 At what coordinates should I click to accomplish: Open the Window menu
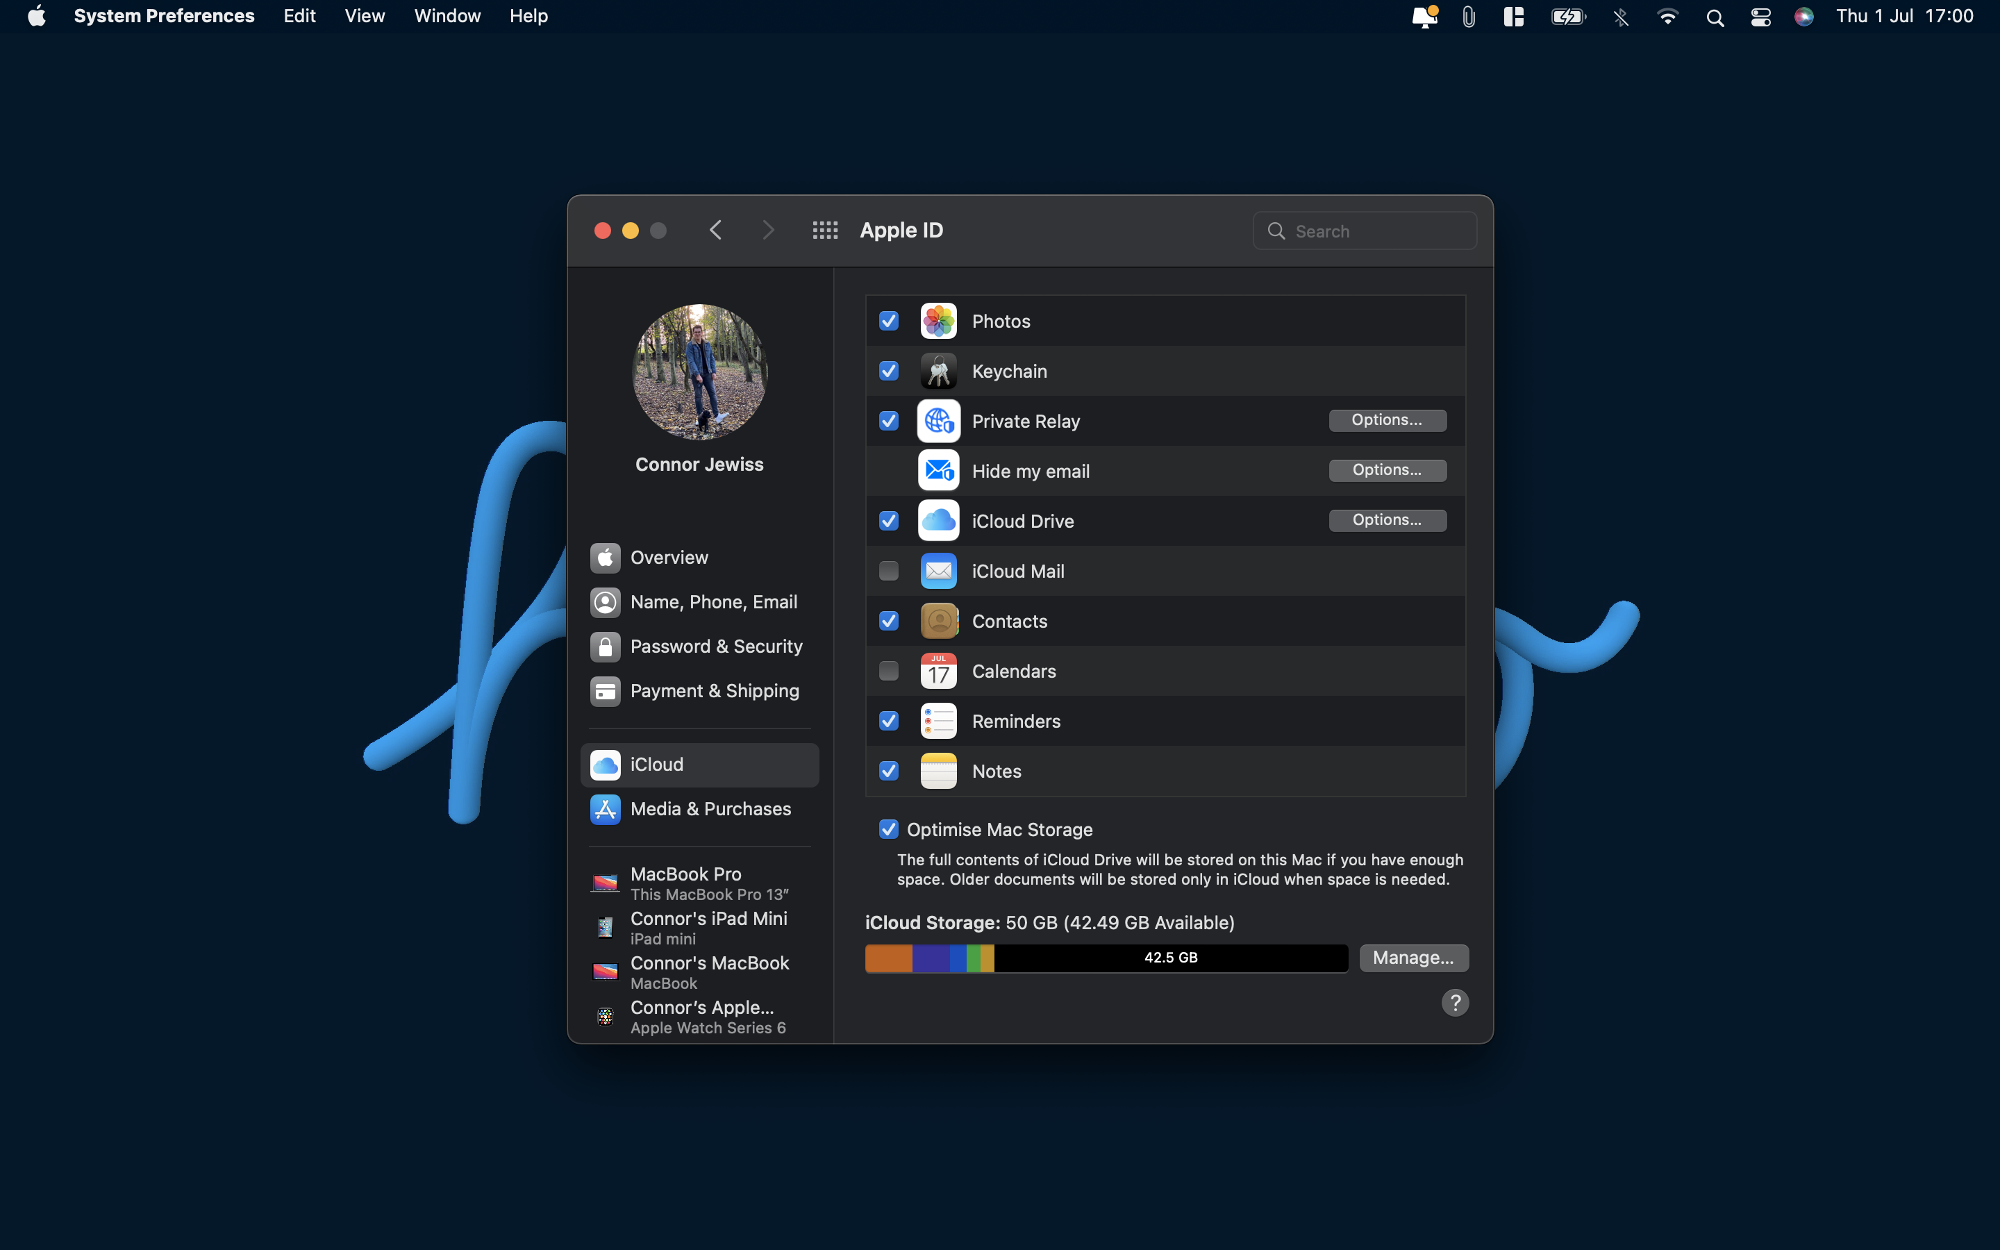[447, 16]
